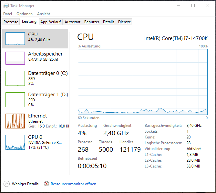This screenshot has width=216, height=193.
Task: Click the NVIDIA GeForce R... text
Action: click(x=45, y=143)
